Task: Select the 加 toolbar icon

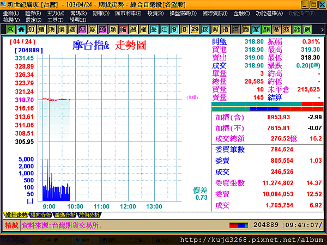Action: [x=31, y=29]
